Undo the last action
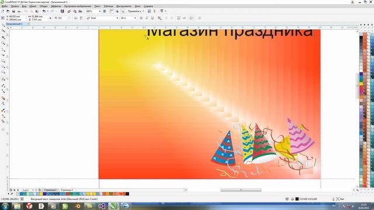 [44, 11]
